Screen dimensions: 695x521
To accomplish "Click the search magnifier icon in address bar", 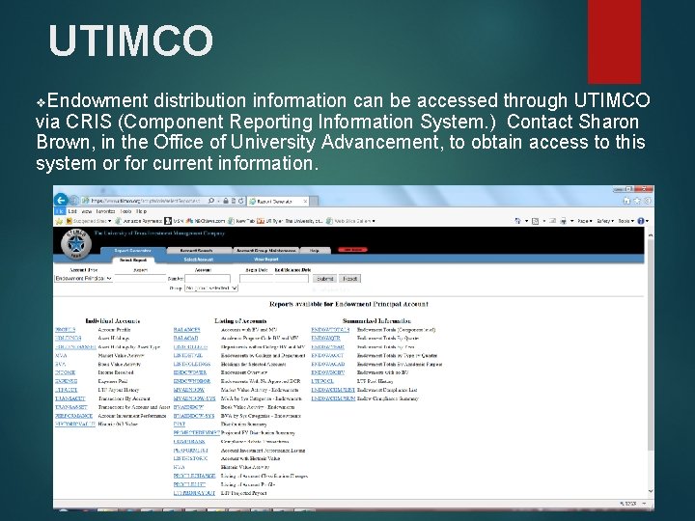I will [211, 201].
